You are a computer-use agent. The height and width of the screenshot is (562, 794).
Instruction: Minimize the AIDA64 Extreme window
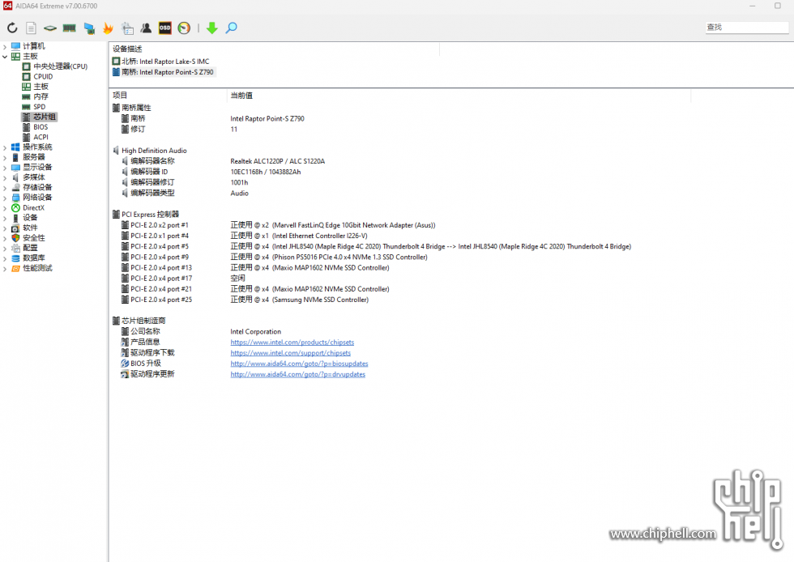pyautogui.click(x=753, y=6)
